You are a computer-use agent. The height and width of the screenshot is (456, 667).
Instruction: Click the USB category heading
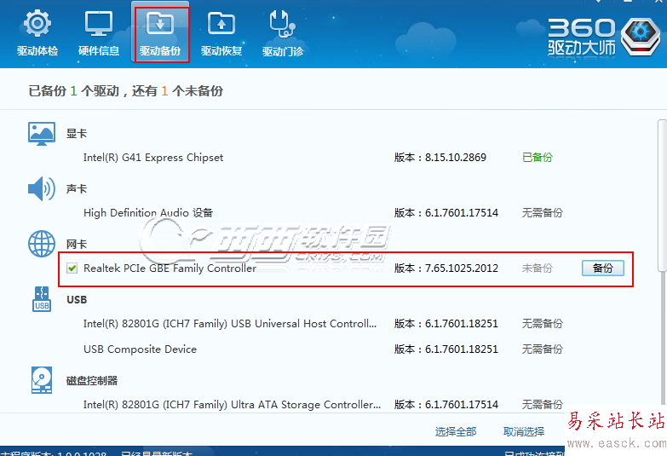tap(77, 300)
